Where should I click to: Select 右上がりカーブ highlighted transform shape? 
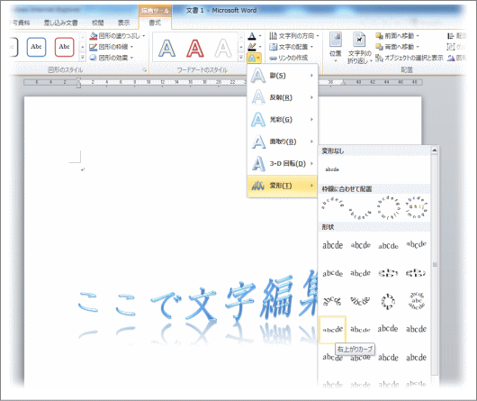pyautogui.click(x=332, y=330)
